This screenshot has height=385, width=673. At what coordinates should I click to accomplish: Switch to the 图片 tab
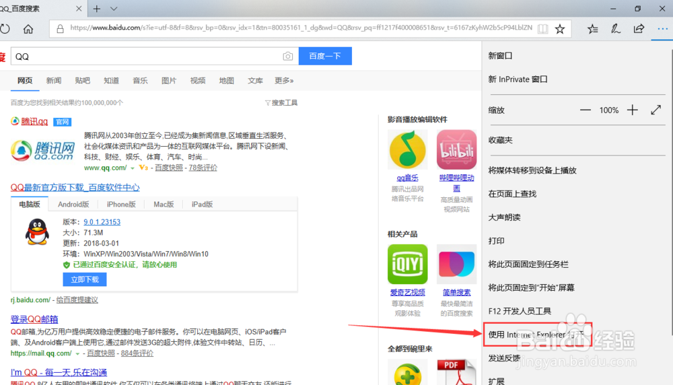(x=169, y=81)
